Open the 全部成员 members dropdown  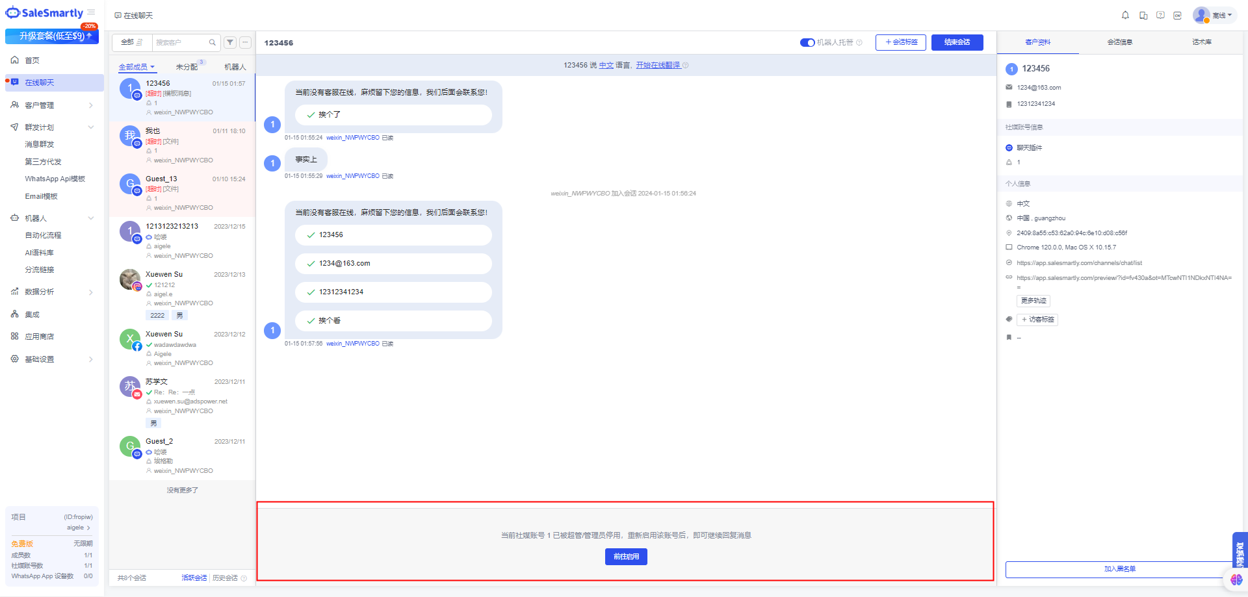tap(136, 67)
